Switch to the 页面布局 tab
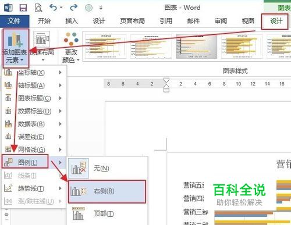 pos(133,21)
